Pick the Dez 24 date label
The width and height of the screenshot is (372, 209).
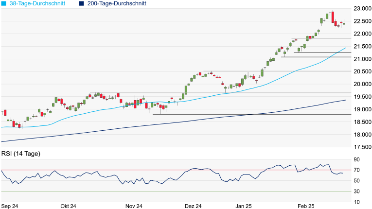pyautogui.click(x=193, y=206)
